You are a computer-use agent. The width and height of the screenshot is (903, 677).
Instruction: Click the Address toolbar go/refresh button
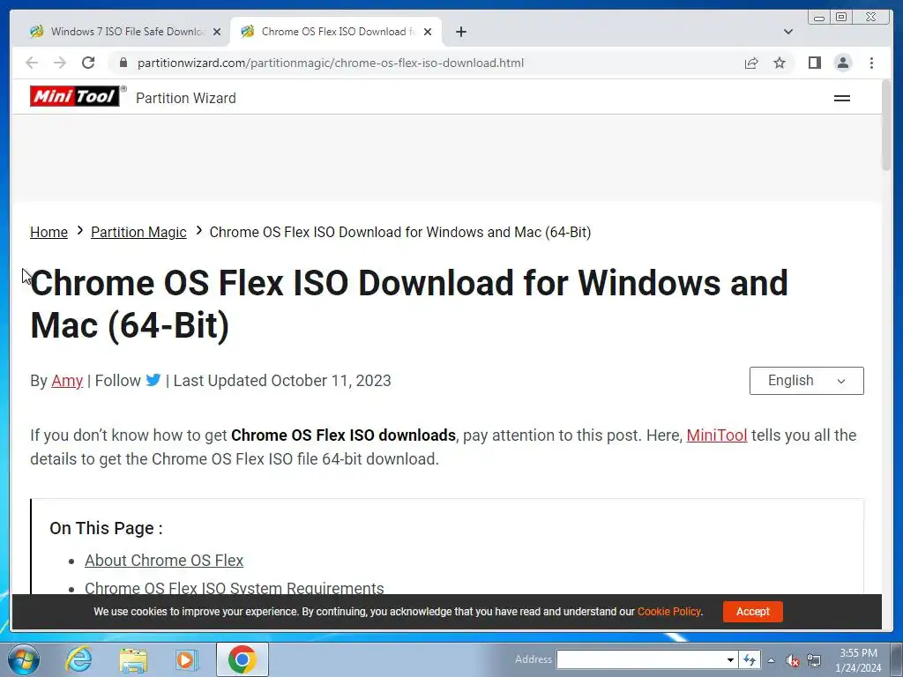click(x=750, y=659)
